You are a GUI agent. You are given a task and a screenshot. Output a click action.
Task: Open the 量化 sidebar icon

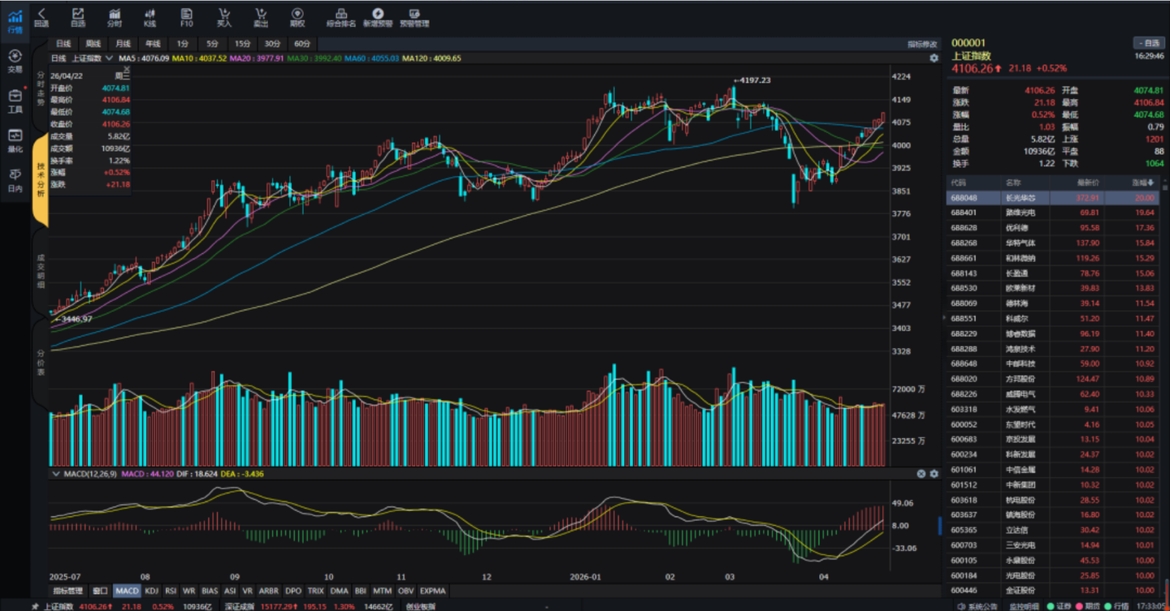point(15,139)
